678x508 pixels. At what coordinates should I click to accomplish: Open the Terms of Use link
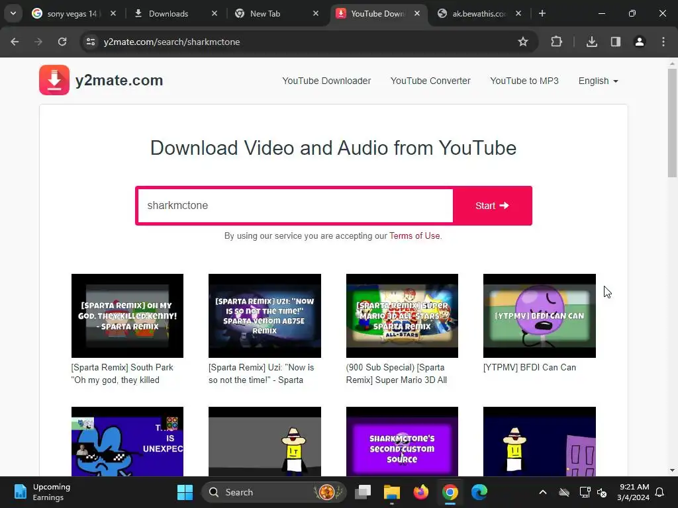coord(414,236)
